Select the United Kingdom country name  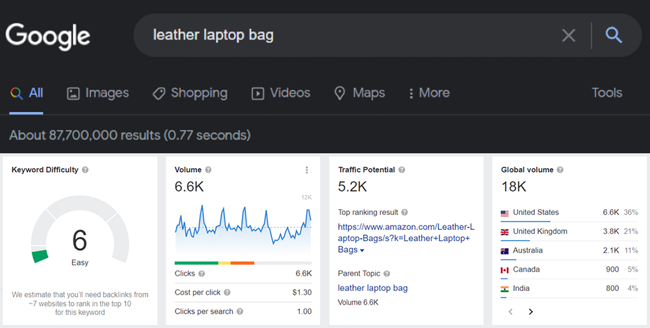tap(539, 231)
